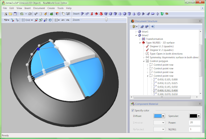
Task: Insert a sphere shape from Insert toolbar
Action: pyautogui.click(x=125, y=14)
